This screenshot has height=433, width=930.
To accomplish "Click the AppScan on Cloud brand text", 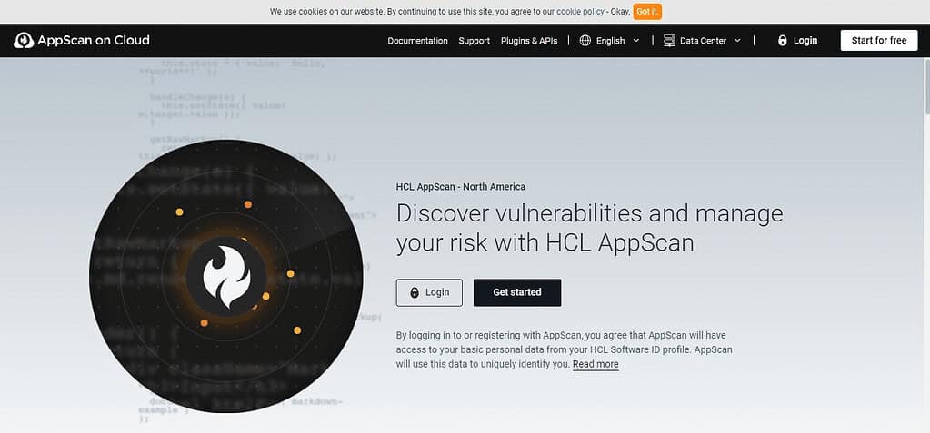I will [93, 40].
